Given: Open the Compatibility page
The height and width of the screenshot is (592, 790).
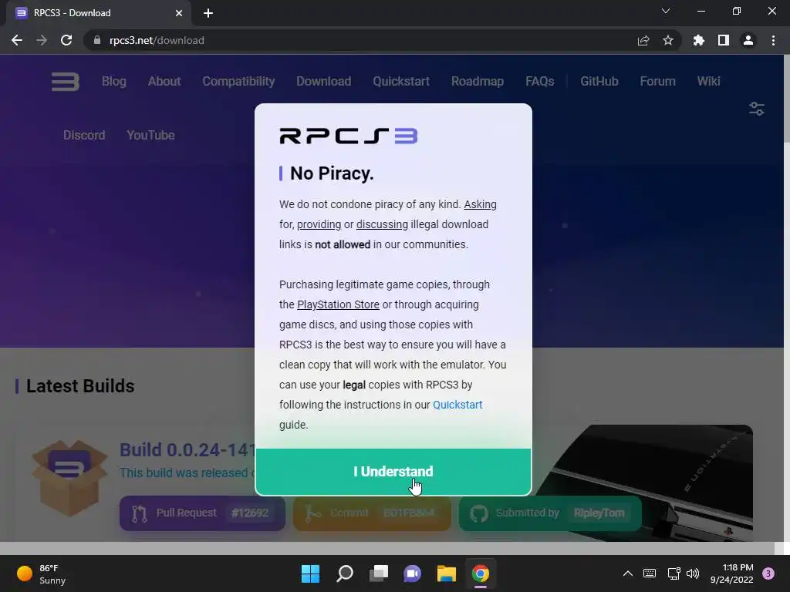Looking at the screenshot, I should pyautogui.click(x=238, y=81).
